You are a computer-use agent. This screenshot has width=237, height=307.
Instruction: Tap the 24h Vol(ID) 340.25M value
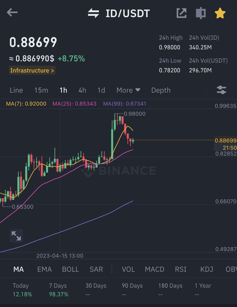coord(200,47)
